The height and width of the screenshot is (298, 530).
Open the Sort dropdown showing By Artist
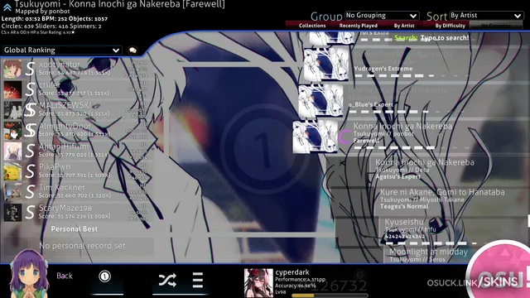coord(486,16)
